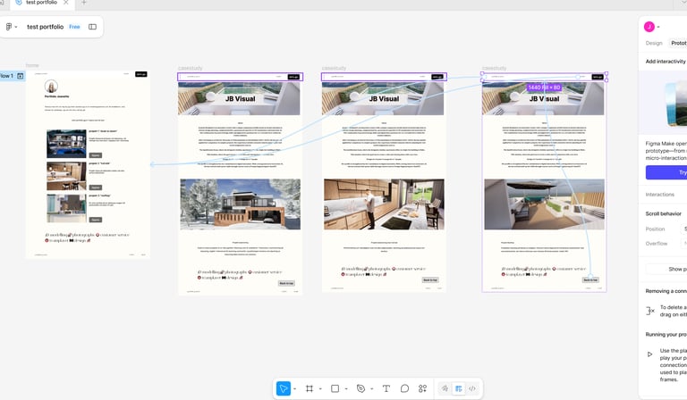The image size is (687, 400).
Task: Select the Rectangle shape tool
Action: (x=335, y=388)
